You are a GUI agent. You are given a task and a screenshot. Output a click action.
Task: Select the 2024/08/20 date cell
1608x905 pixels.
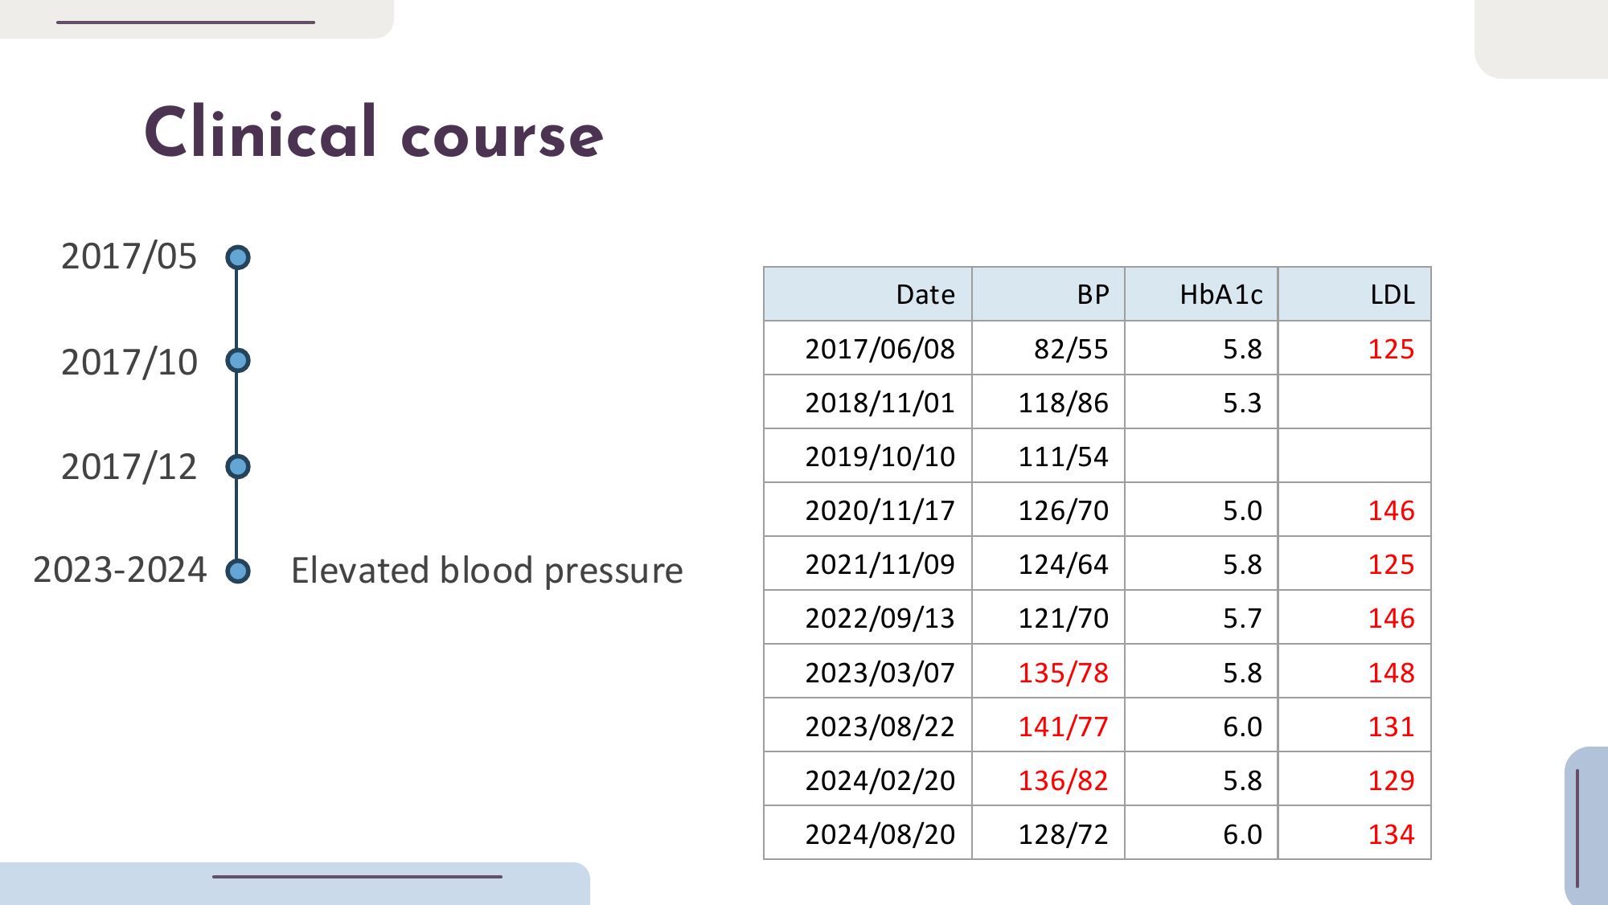click(x=880, y=834)
